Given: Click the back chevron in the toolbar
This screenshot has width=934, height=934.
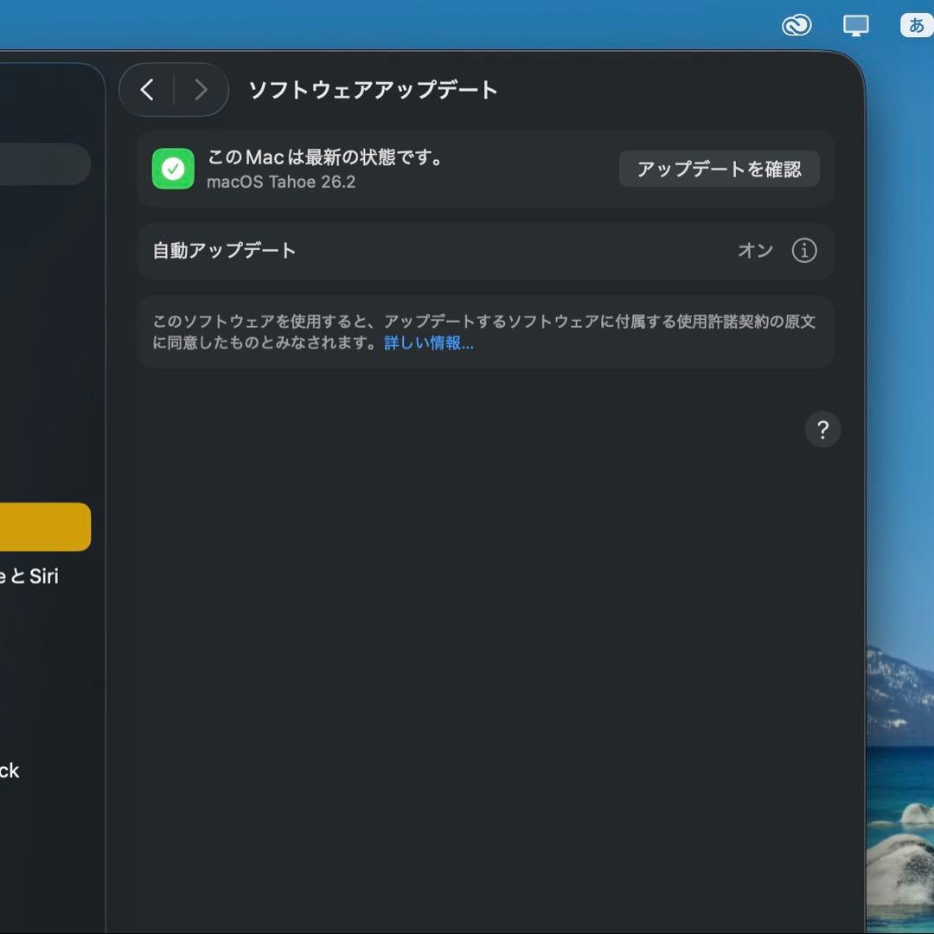Looking at the screenshot, I should [x=147, y=89].
